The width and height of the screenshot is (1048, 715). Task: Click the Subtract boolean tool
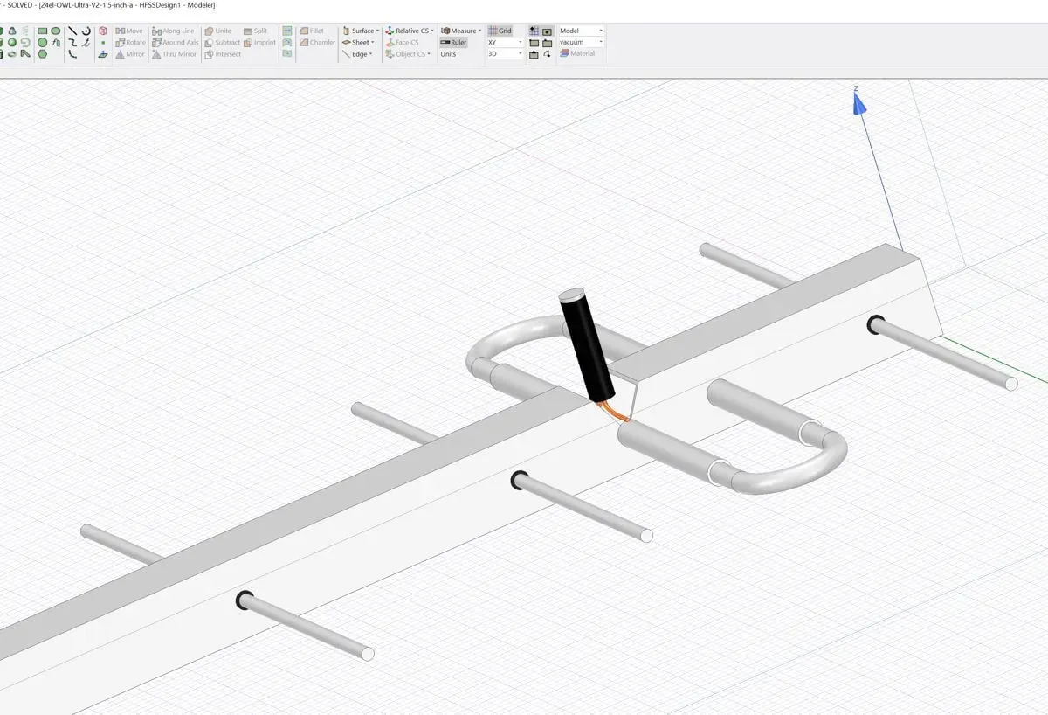coord(223,42)
